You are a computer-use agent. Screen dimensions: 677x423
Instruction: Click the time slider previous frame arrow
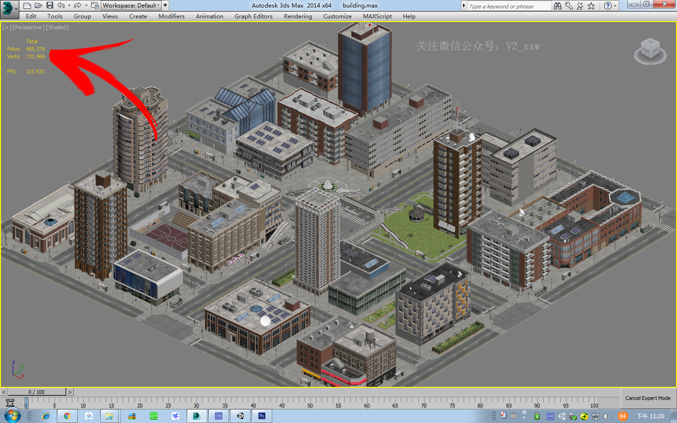pyautogui.click(x=4, y=392)
